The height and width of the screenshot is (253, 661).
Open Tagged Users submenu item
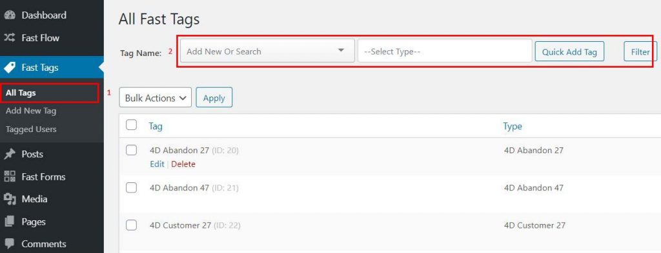point(31,129)
